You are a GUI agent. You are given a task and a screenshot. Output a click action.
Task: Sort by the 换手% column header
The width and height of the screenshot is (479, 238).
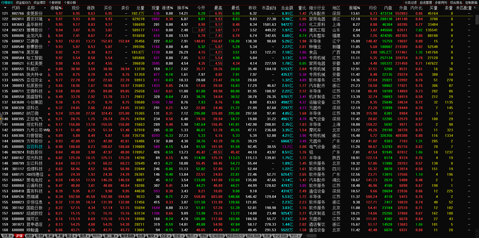tap(183, 8)
